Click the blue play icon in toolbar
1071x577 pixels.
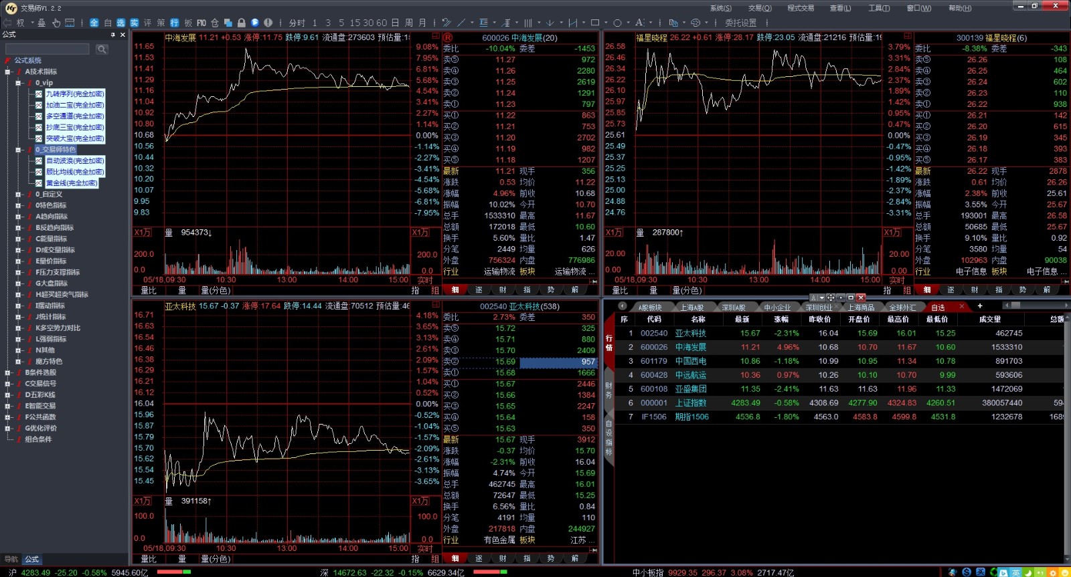tap(255, 23)
